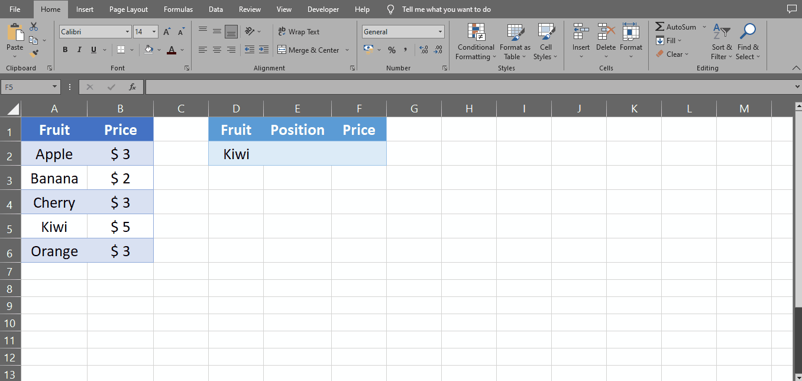Switch to the Formulas ribbon tab
Screen dimensions: 802x381
tap(178, 9)
